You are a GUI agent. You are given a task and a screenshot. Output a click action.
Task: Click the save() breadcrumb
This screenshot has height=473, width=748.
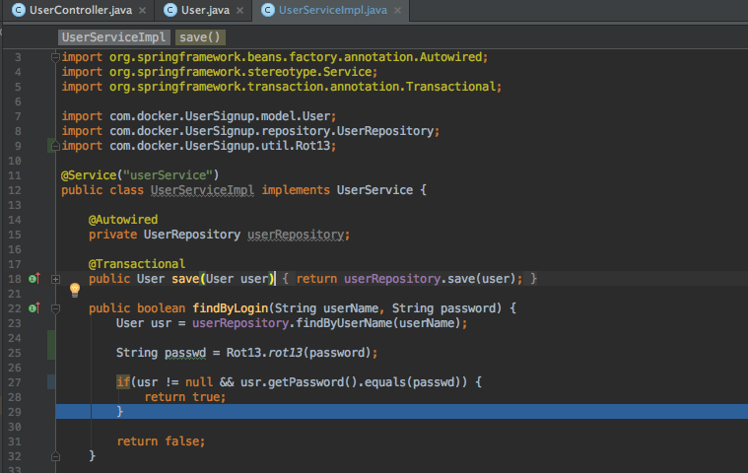[x=200, y=36]
